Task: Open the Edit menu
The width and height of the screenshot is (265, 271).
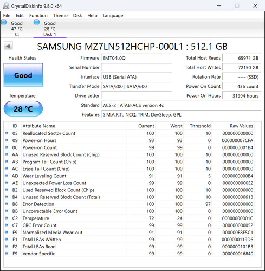Action: pyautogui.click(x=20, y=16)
